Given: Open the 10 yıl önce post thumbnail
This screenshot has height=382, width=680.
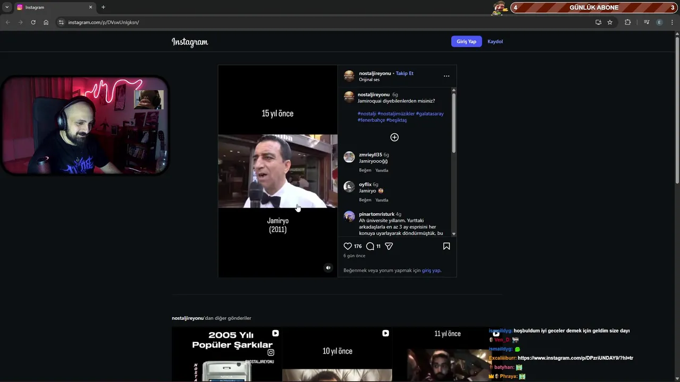Looking at the screenshot, I should point(337,354).
